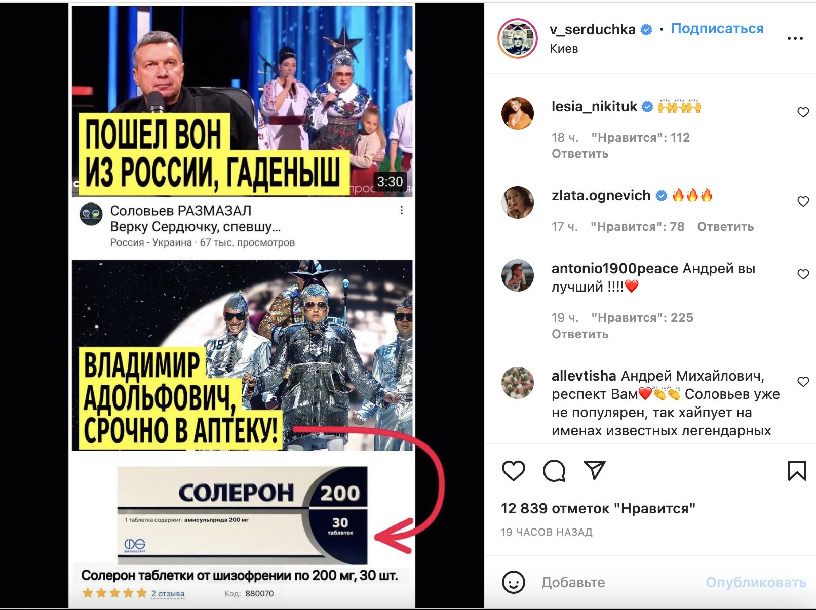Reply to zlata.ognevich's comment
This screenshot has width=816, height=610.
[725, 227]
